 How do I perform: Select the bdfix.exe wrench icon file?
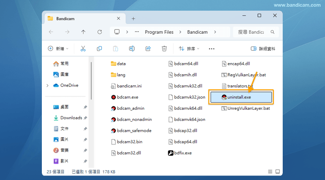click(180, 153)
